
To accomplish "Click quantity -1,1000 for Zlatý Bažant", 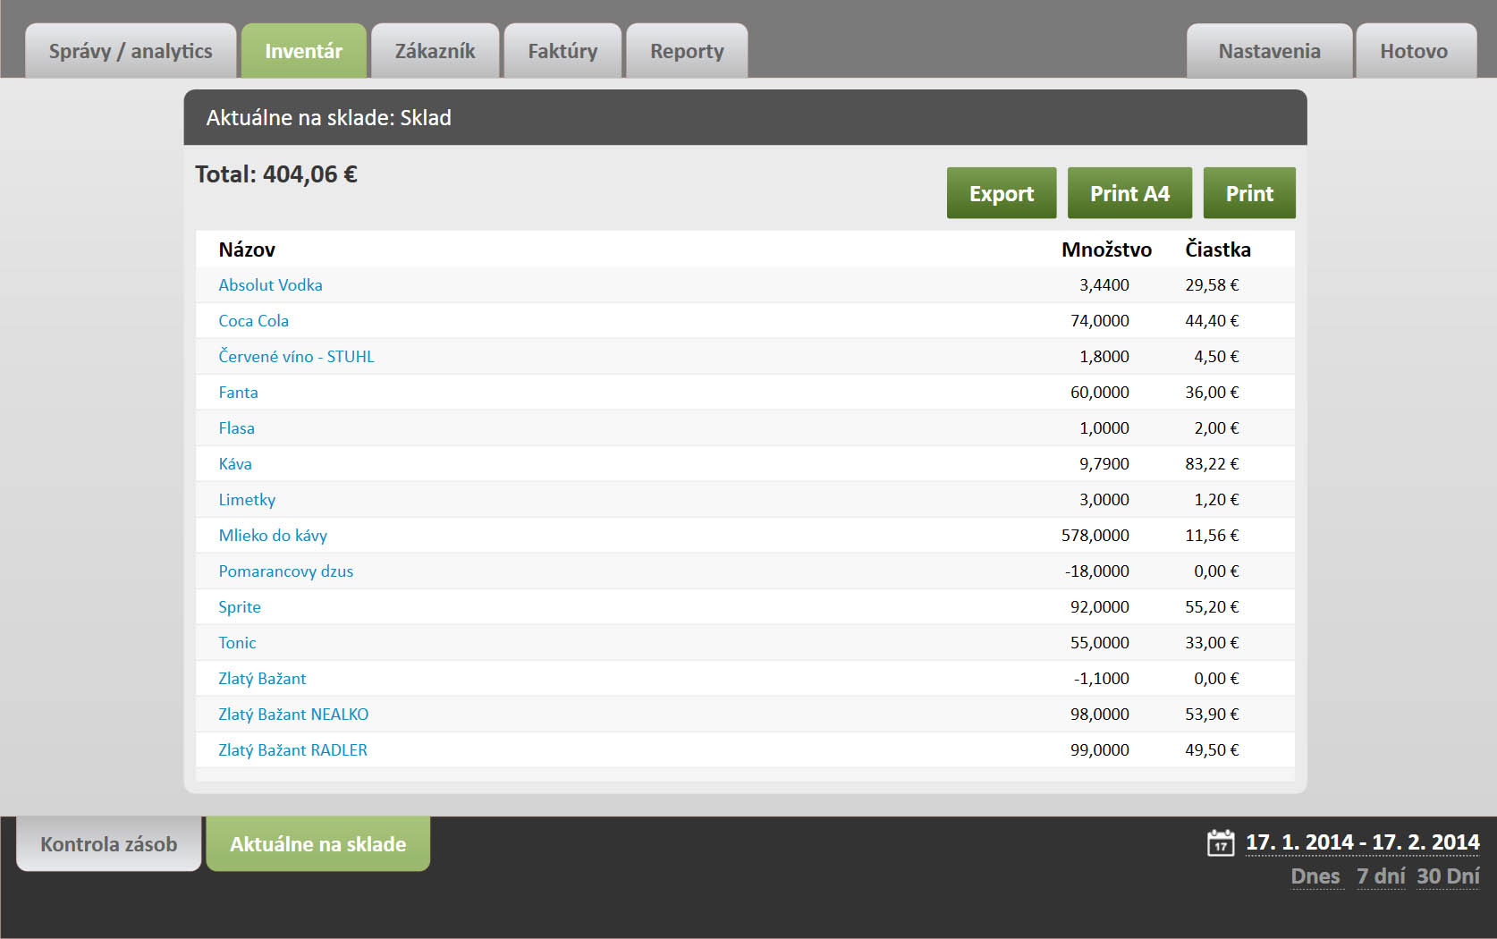I will coord(1102,679).
